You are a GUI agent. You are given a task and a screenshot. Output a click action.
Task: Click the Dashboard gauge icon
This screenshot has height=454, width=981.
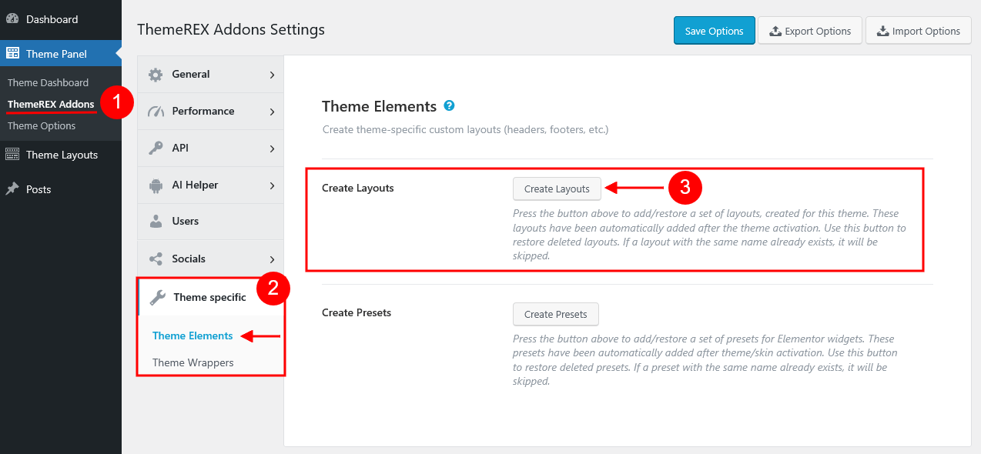pos(12,19)
